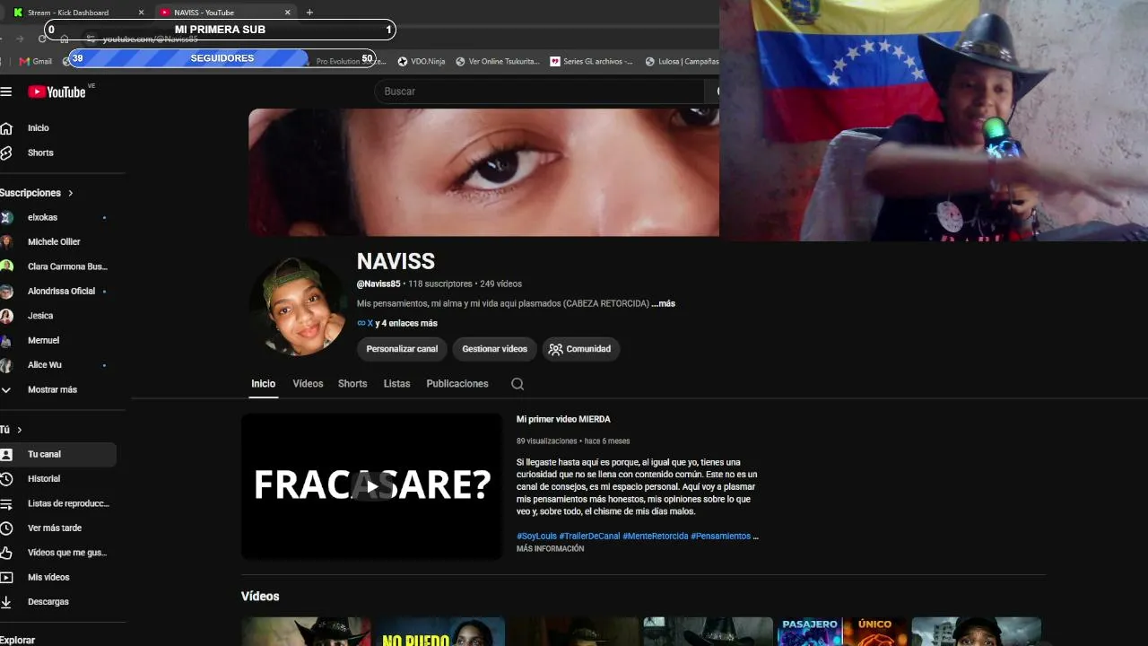Image resolution: width=1148 pixels, height=646 pixels.
Task: Open the NO PUEDO video thumbnail
Action: [x=440, y=632]
